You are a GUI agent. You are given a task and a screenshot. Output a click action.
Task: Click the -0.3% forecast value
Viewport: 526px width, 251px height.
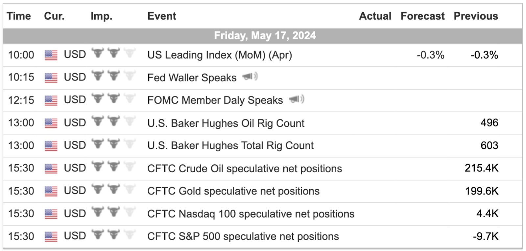pyautogui.click(x=431, y=55)
